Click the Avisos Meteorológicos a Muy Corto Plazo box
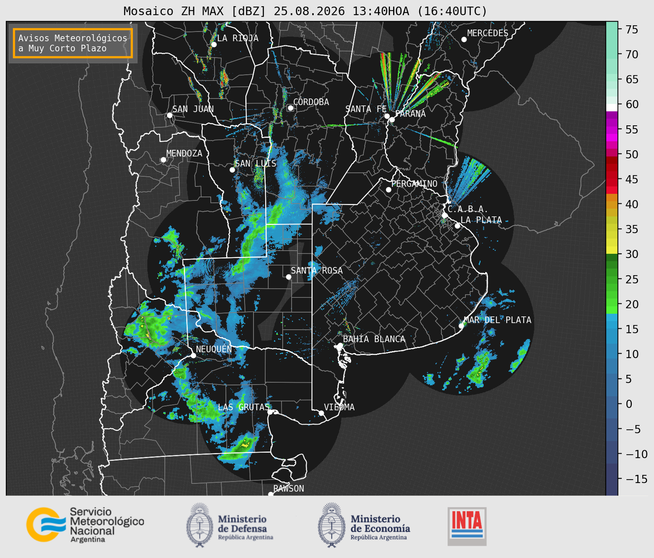Image resolution: width=654 pixels, height=558 pixels. tap(73, 43)
